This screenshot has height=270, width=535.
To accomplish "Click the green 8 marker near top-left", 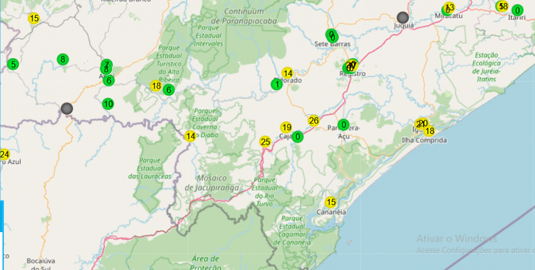I will click(63, 59).
